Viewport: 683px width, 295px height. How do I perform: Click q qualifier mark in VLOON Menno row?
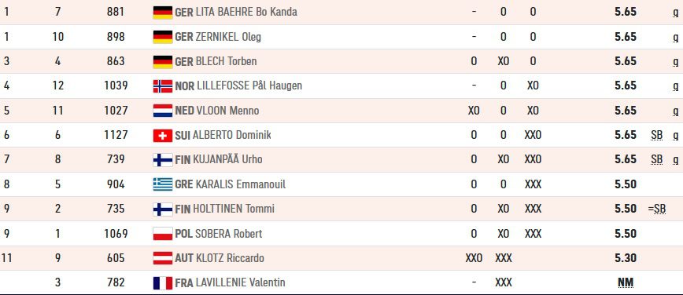pyautogui.click(x=676, y=111)
